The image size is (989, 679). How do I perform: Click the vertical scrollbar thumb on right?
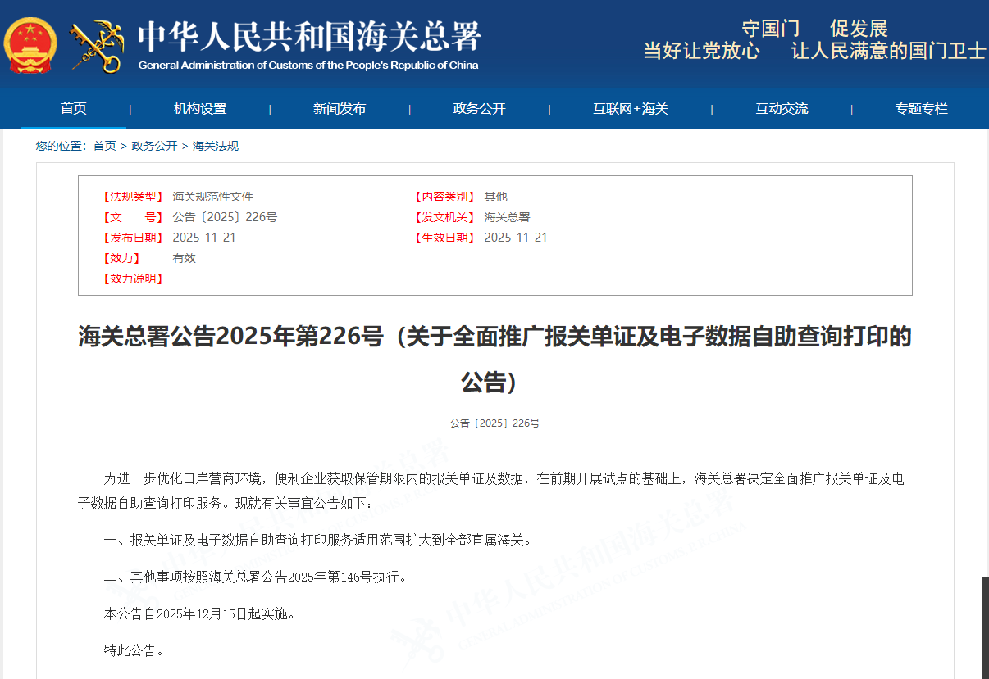985,627
